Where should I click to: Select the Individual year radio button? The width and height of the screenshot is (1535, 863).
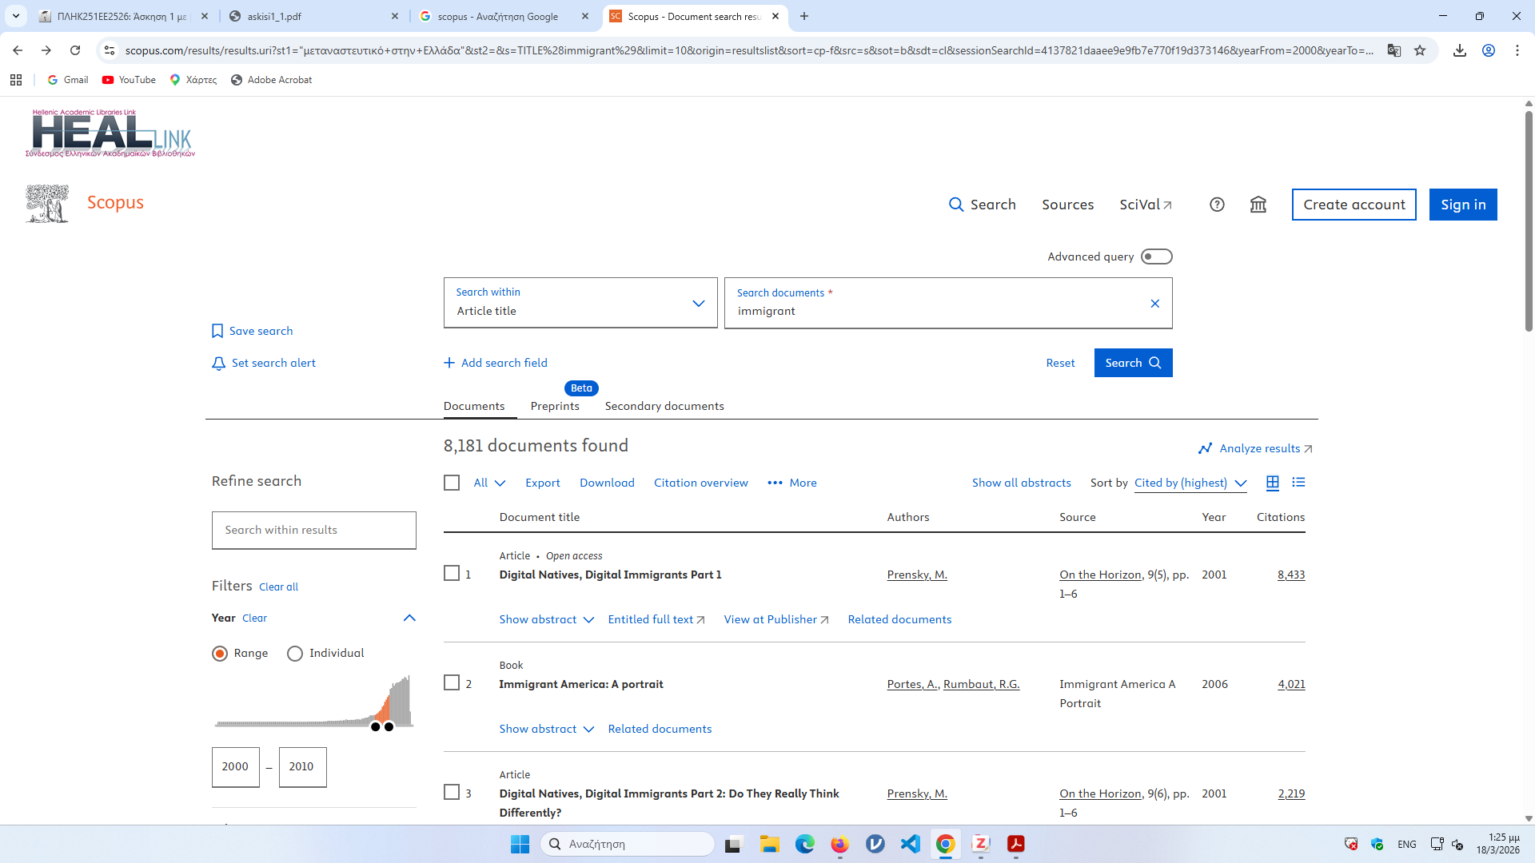tap(295, 654)
